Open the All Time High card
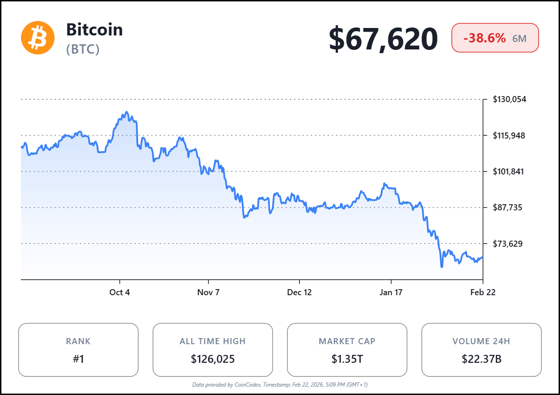The height and width of the screenshot is (395, 560). click(213, 350)
